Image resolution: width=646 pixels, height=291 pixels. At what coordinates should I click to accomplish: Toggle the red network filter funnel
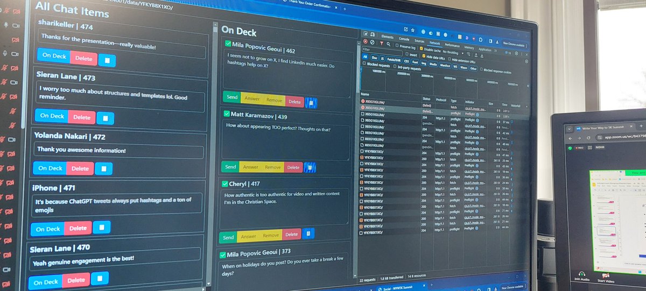click(x=382, y=43)
